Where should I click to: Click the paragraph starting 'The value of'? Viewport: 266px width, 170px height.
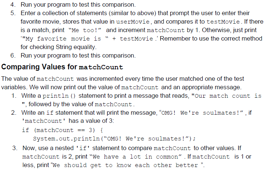pyautogui.click(x=122, y=83)
